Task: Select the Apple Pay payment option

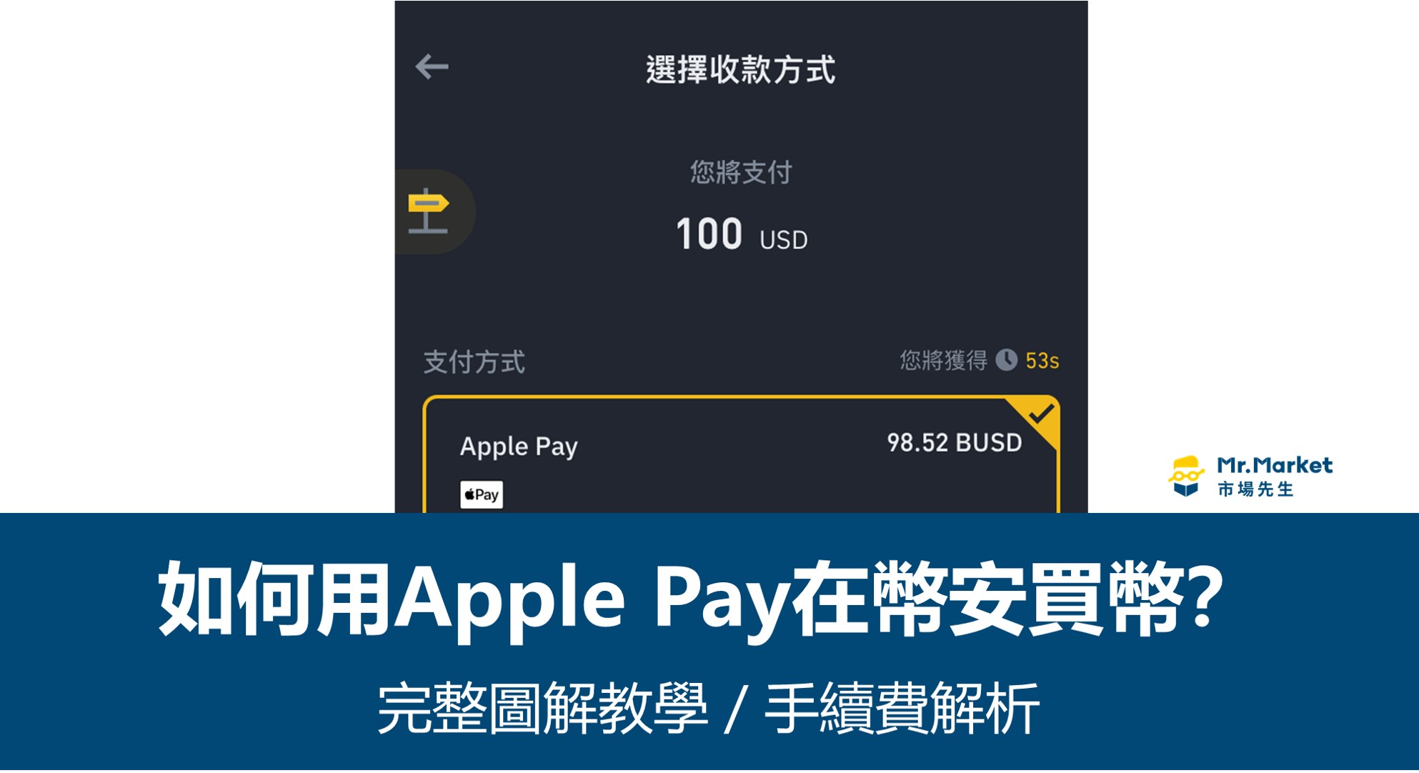Action: point(741,454)
